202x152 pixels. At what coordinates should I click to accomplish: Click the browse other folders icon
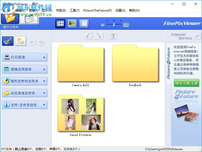7,93
